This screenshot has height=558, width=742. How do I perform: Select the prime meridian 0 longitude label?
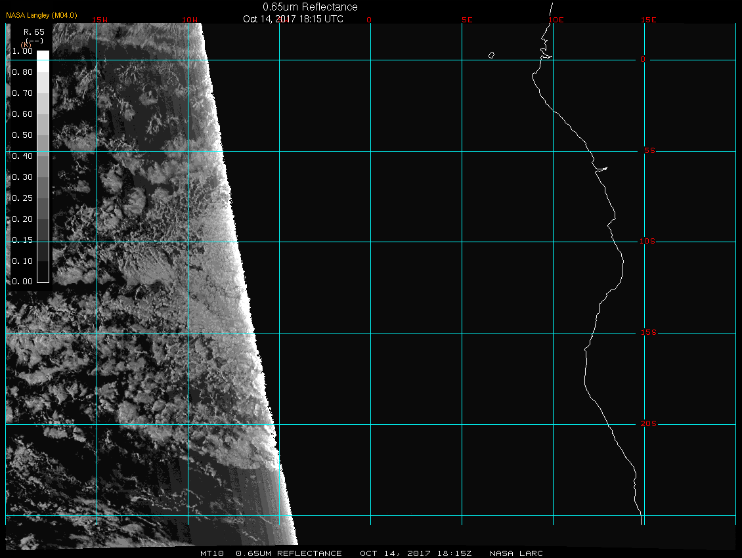(x=369, y=20)
